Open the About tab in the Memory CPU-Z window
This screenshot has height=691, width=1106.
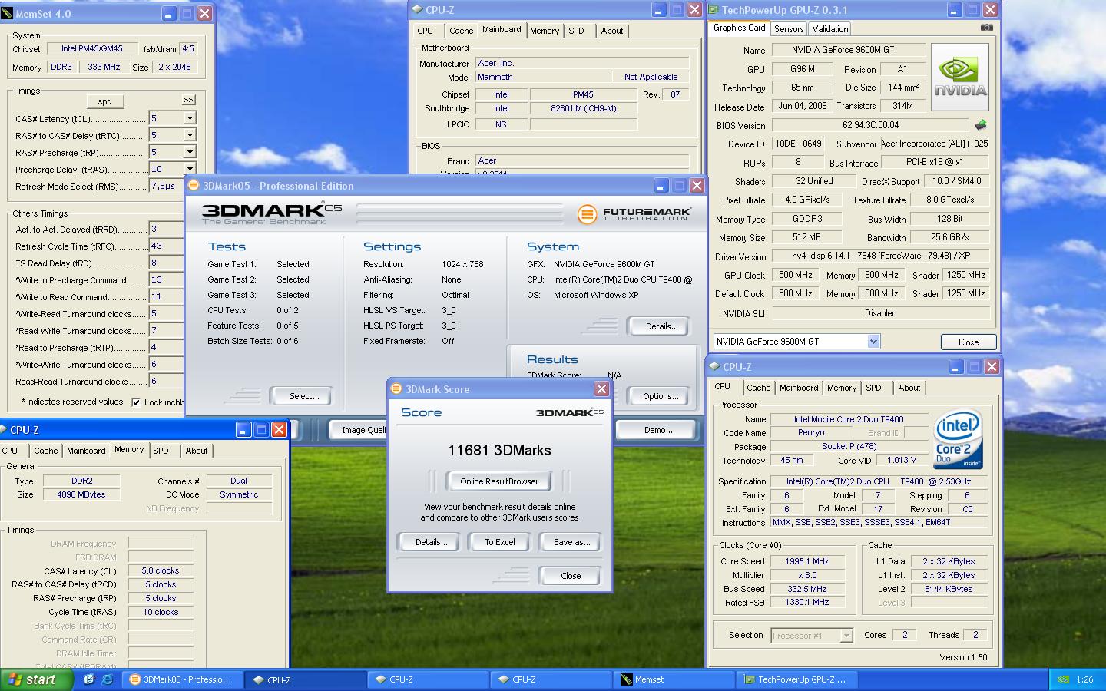point(197,451)
